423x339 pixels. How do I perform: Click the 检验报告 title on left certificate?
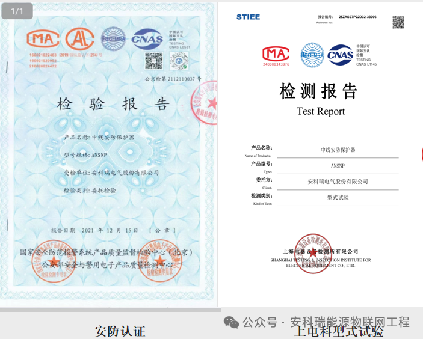coord(113,104)
